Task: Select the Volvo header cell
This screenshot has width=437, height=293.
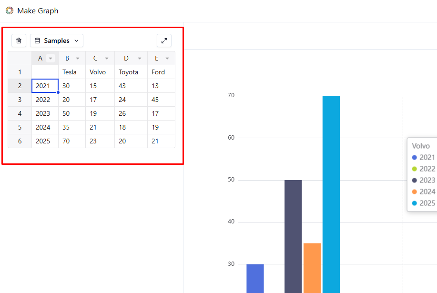Action: click(100, 72)
